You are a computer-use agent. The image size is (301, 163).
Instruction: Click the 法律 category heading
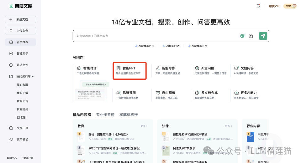pyautogui.click(x=165, y=126)
